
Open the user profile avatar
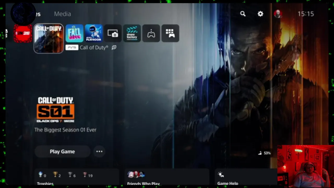click(278, 14)
